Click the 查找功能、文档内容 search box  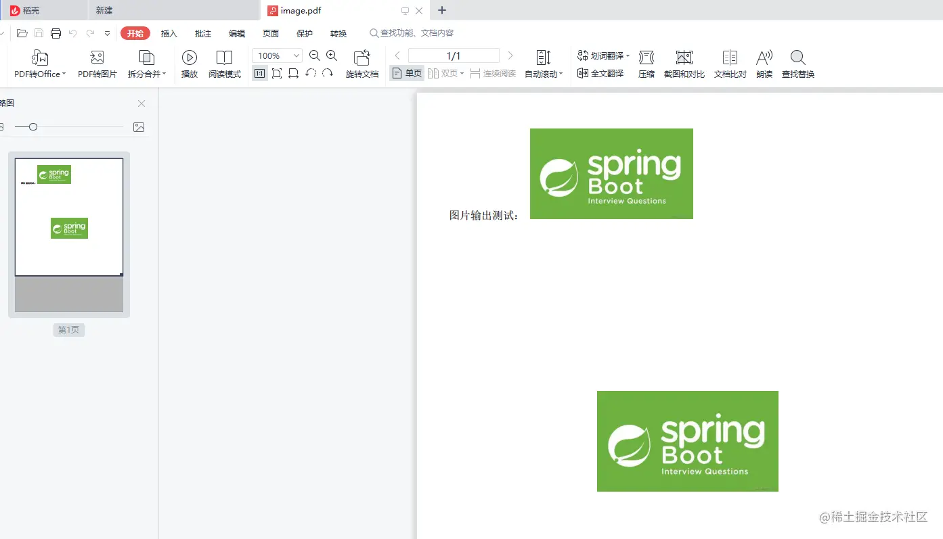pos(412,33)
